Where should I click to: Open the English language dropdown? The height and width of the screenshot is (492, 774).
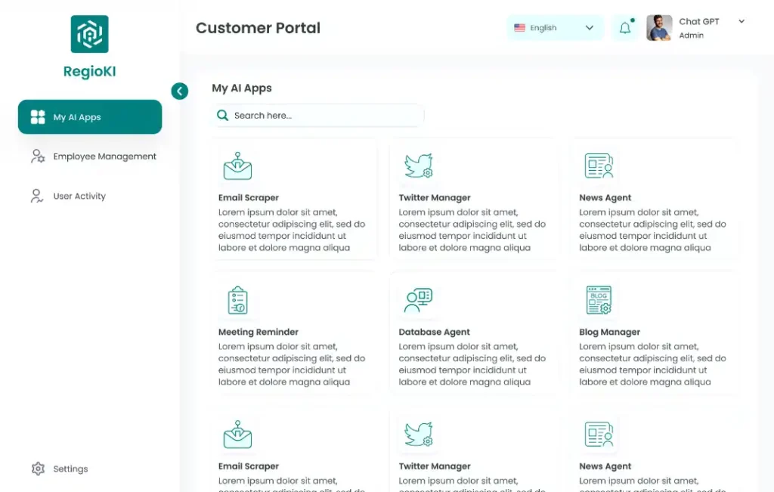[x=555, y=28]
